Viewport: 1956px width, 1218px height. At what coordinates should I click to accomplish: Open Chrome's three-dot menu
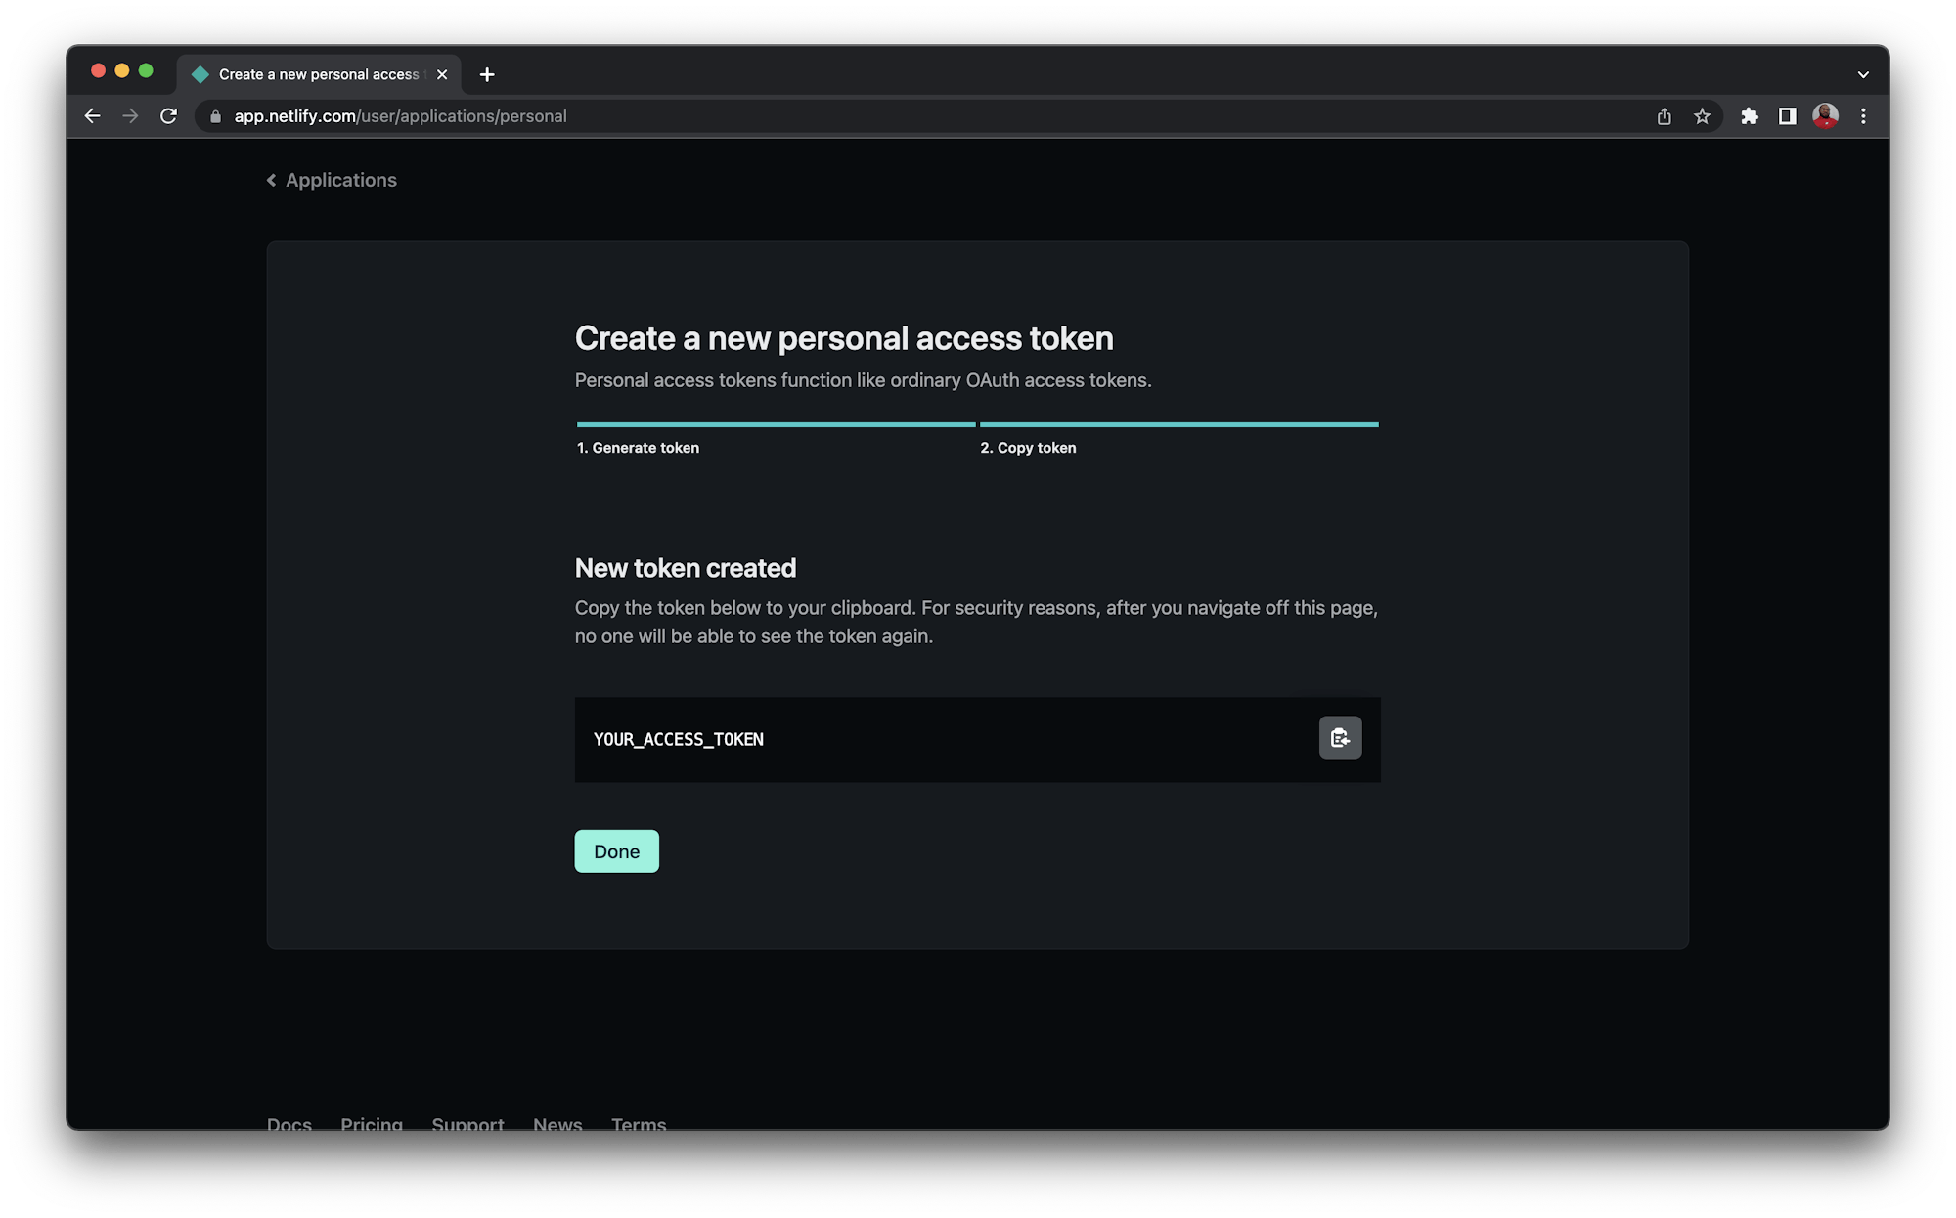point(1863,115)
